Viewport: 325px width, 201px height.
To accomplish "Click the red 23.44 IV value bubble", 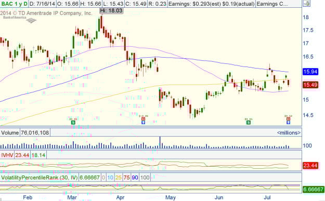I will pyautogui.click(x=310, y=165).
